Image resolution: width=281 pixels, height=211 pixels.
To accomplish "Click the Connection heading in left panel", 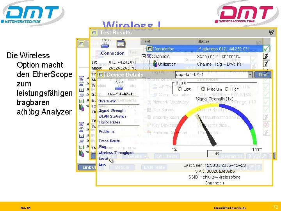I will tap(112, 53).
